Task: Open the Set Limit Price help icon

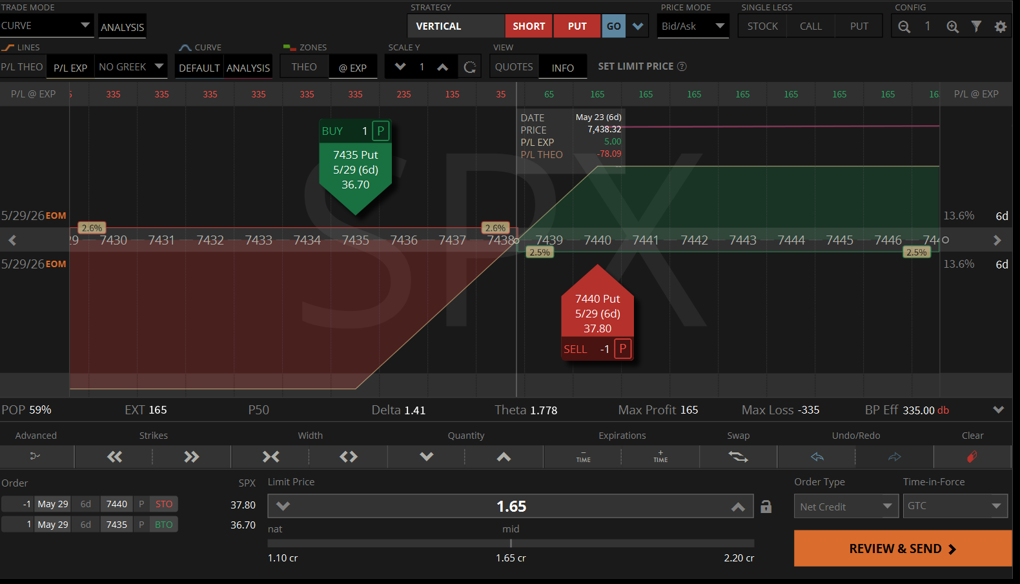Action: [682, 66]
